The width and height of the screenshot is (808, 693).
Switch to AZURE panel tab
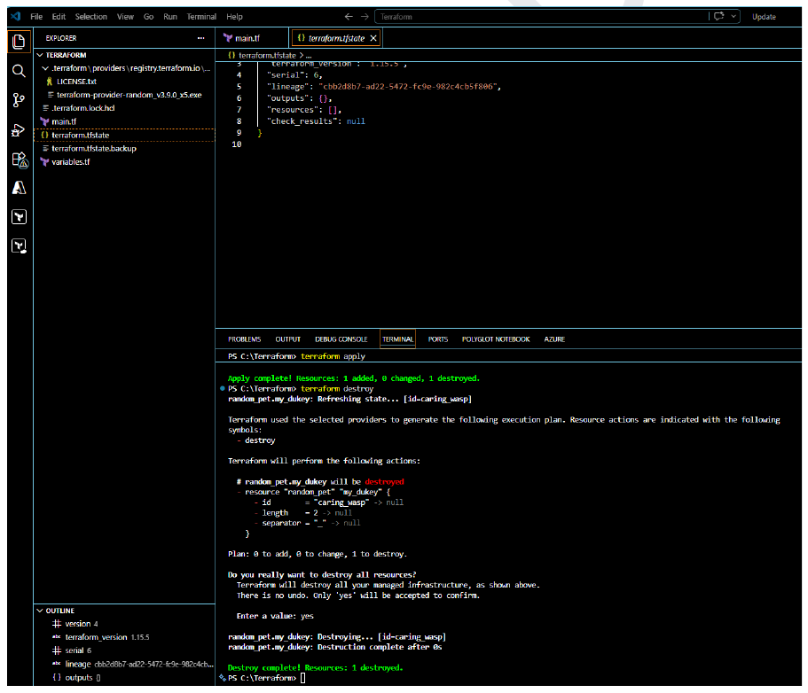[554, 339]
